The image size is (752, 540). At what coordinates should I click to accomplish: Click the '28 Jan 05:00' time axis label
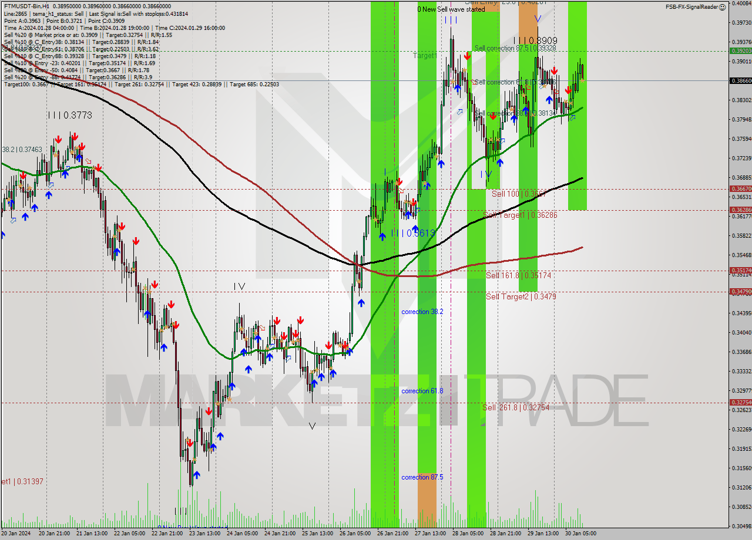(467, 534)
